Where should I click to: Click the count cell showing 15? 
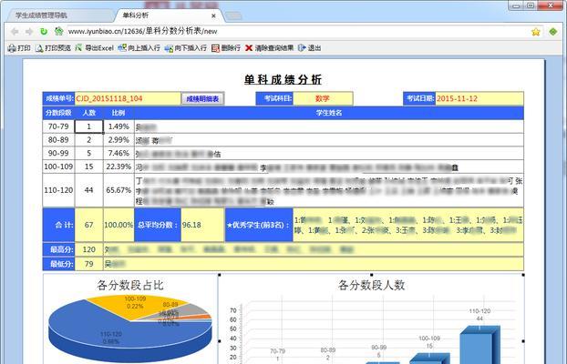89,167
